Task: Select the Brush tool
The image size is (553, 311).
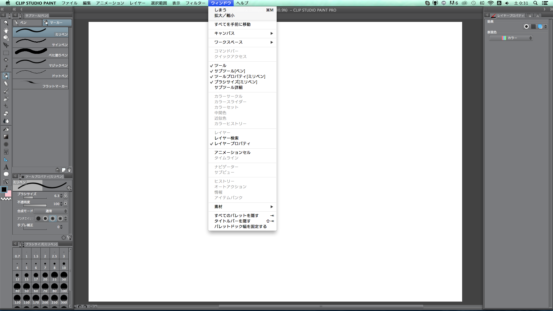Action: click(6, 91)
